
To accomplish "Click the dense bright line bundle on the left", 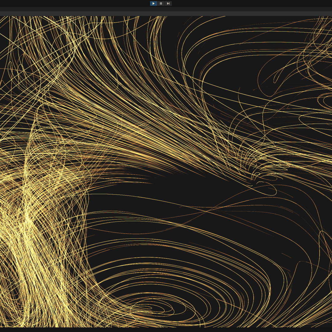I will pos(28,221).
